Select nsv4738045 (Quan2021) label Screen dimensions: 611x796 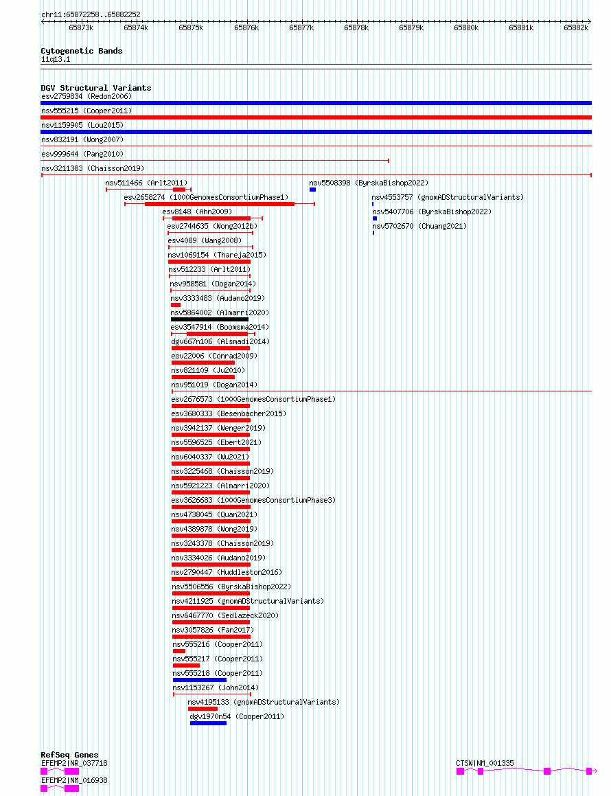point(215,515)
